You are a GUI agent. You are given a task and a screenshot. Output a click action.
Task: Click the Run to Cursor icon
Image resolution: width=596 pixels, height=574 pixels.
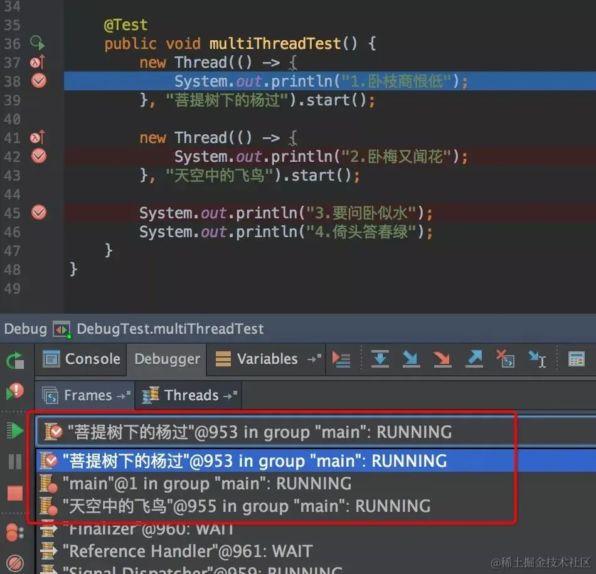click(x=537, y=359)
